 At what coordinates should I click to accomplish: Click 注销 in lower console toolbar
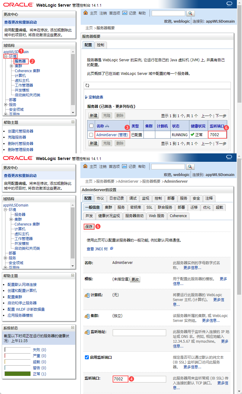click(x=103, y=167)
